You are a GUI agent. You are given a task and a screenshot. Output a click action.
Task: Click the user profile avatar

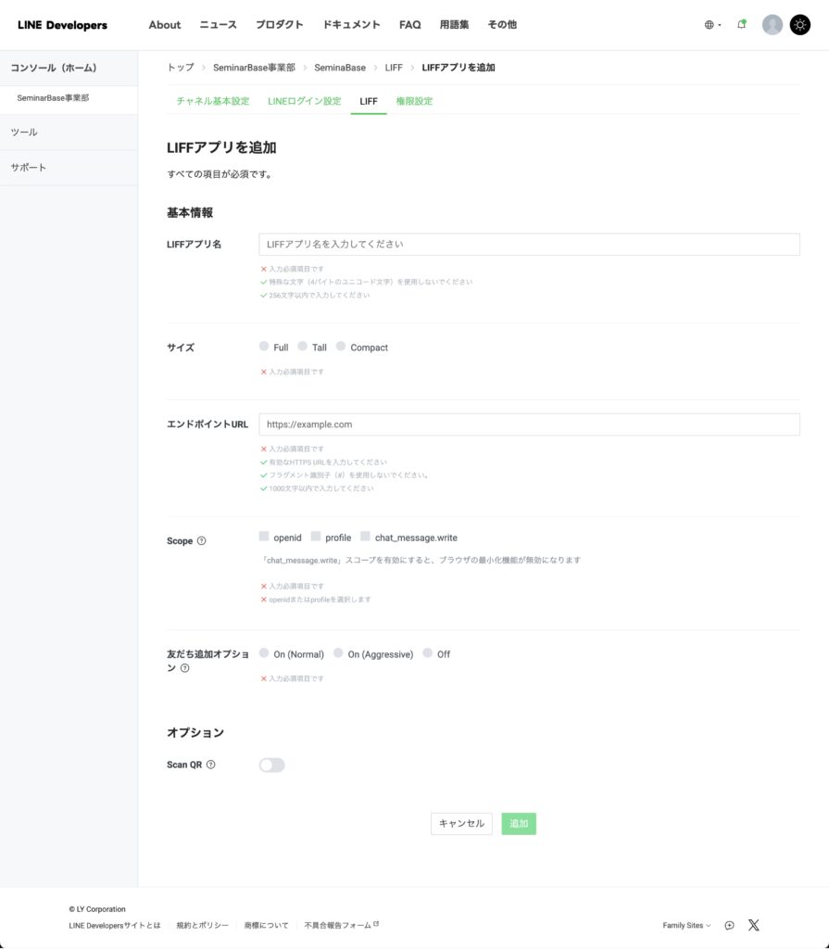click(x=772, y=25)
